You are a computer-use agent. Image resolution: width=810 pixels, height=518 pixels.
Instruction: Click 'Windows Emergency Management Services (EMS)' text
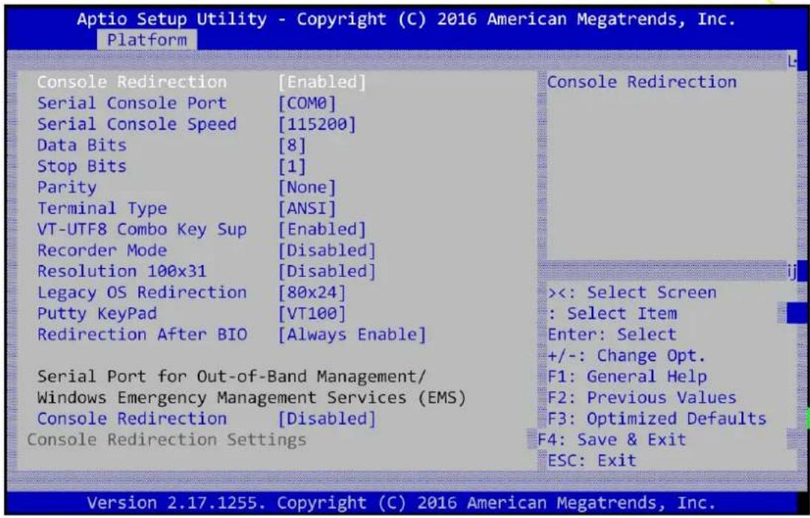pos(252,398)
